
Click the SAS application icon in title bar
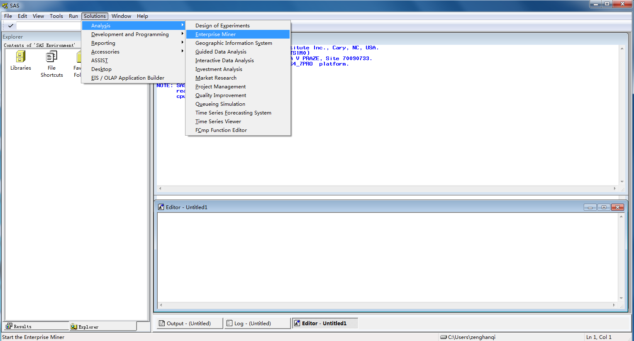(5, 6)
